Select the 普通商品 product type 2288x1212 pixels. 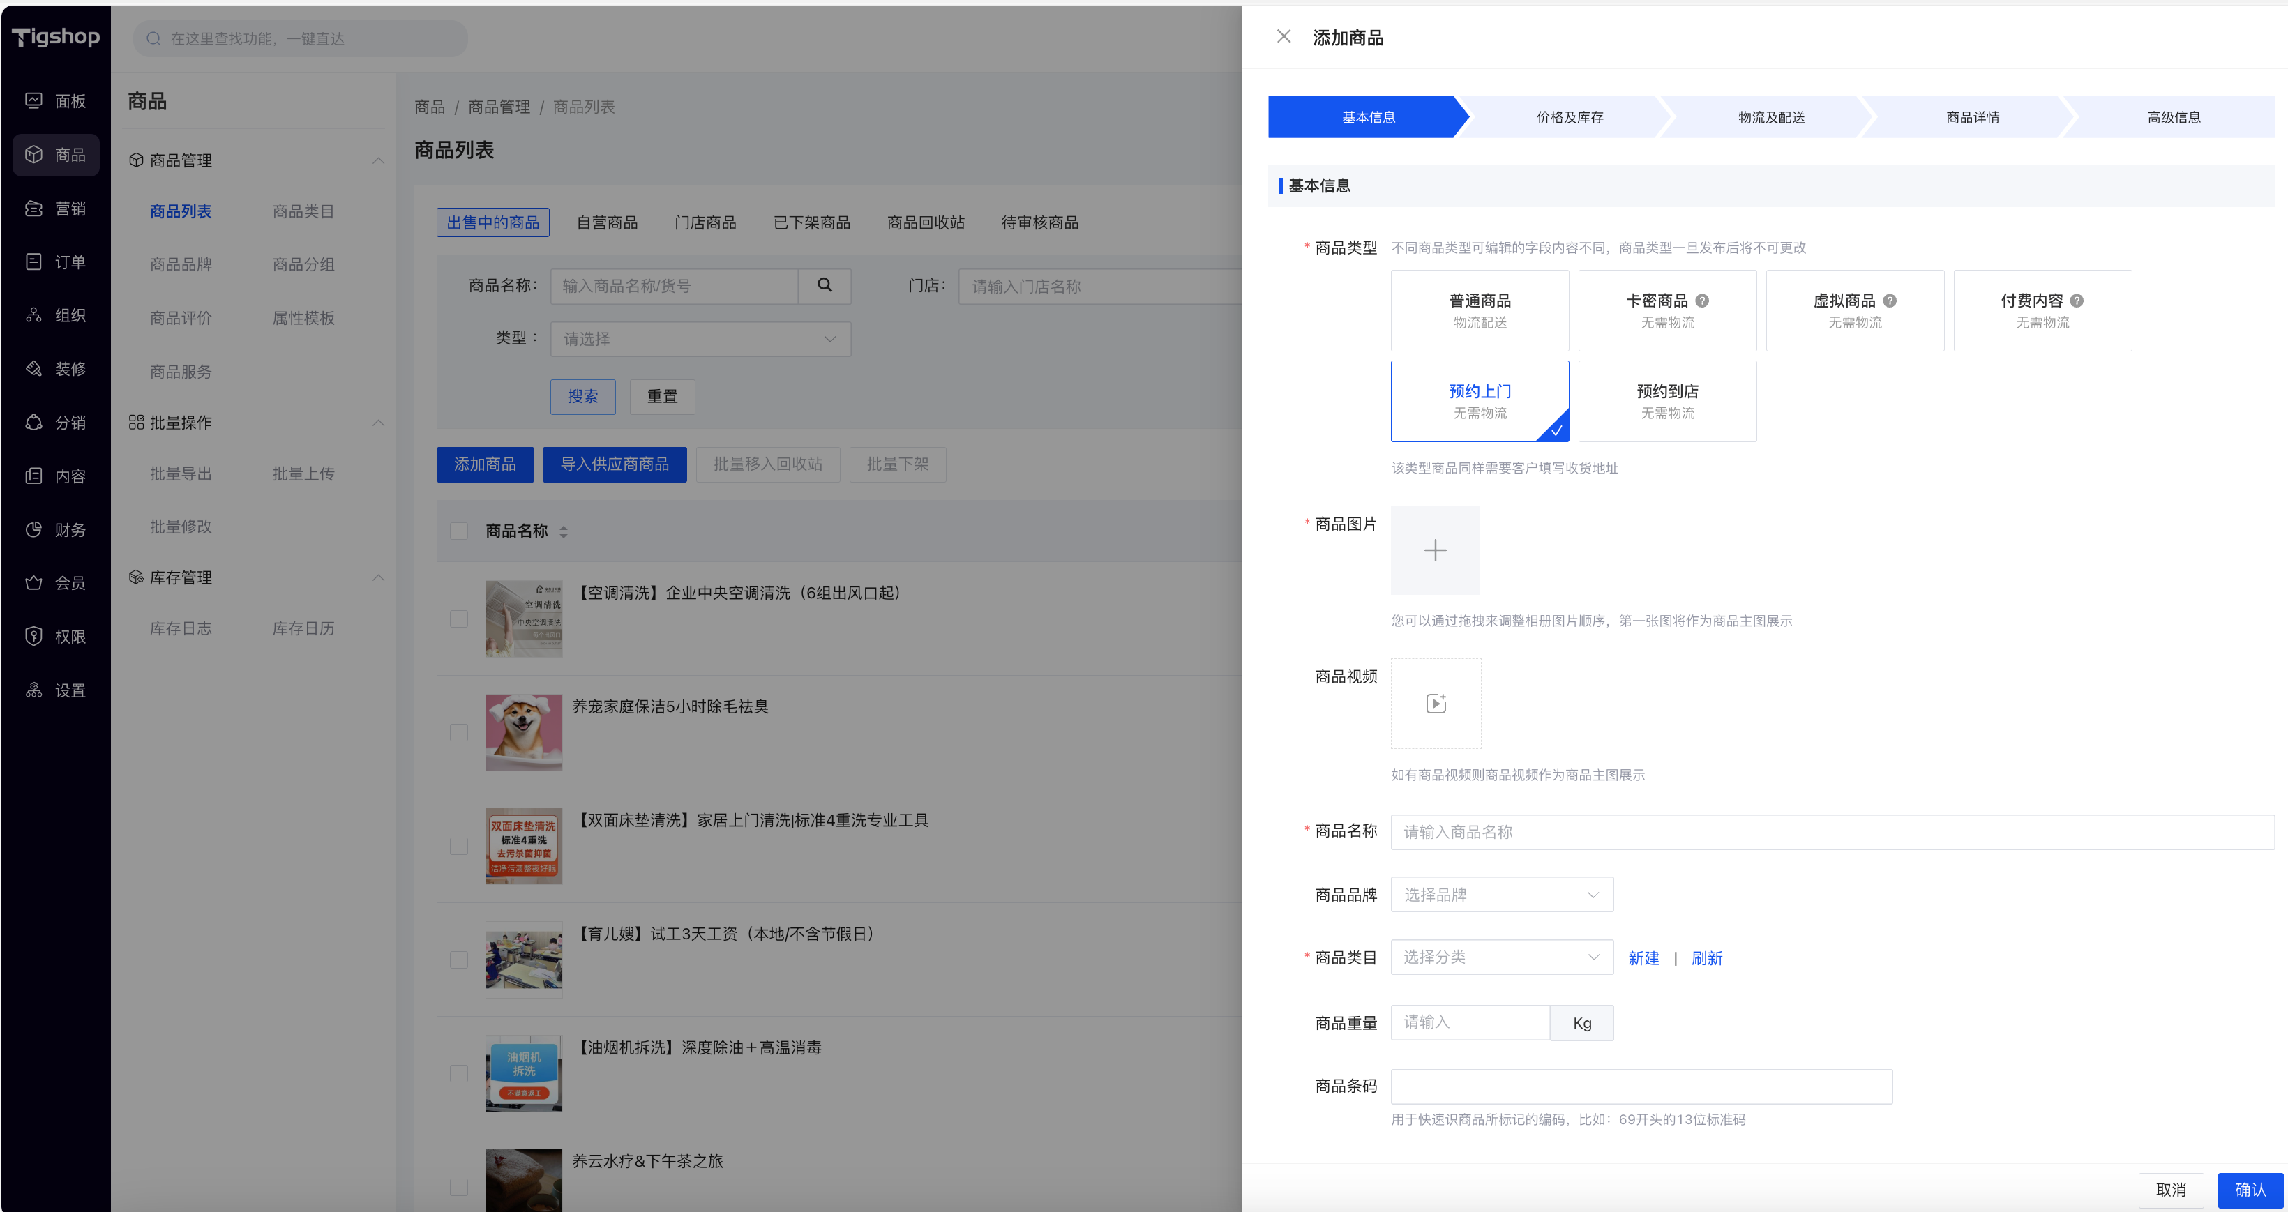pos(1479,310)
